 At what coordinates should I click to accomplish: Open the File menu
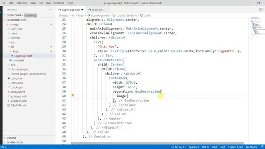click(3, 3)
